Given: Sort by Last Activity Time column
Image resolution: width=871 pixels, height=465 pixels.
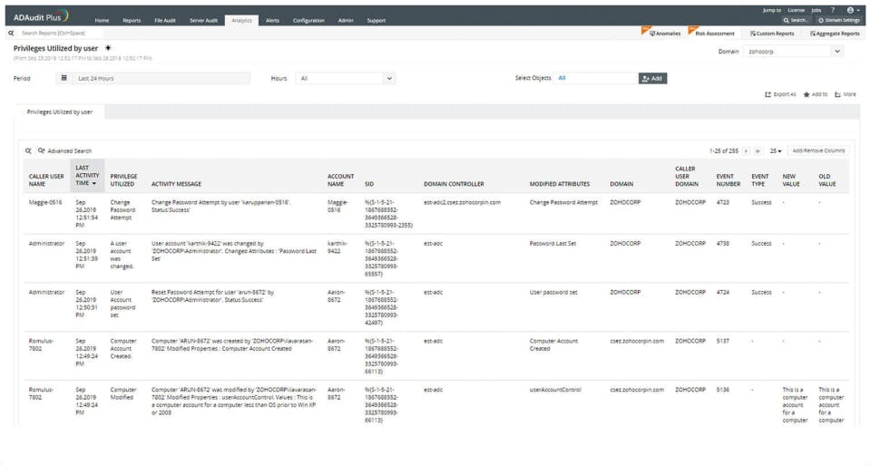Looking at the screenshot, I should 87,176.
